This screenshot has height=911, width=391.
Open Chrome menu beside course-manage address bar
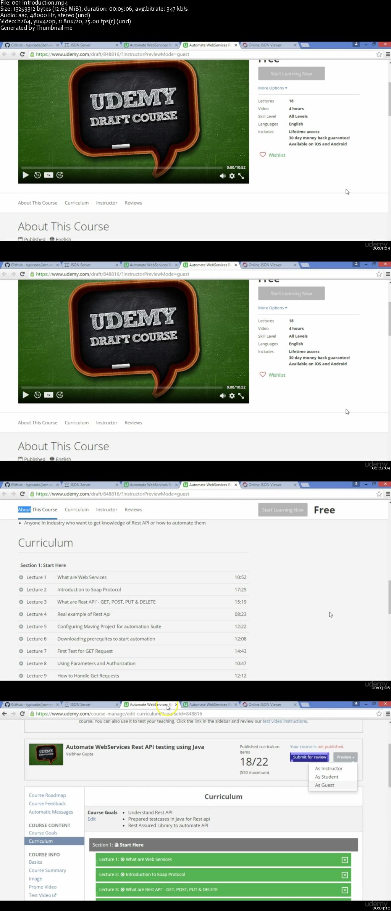tap(388, 714)
